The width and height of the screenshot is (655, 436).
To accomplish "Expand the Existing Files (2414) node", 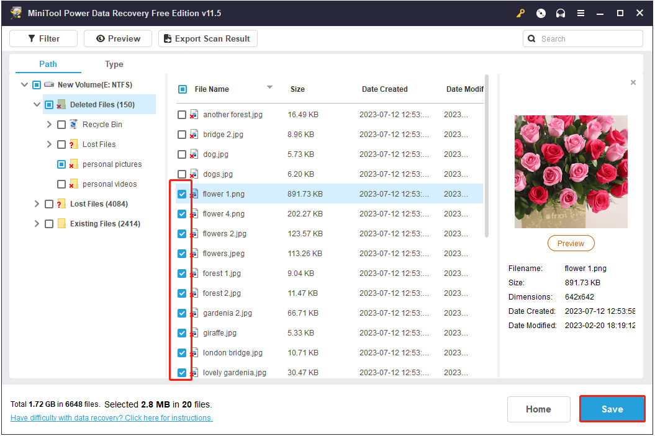I will (37, 224).
